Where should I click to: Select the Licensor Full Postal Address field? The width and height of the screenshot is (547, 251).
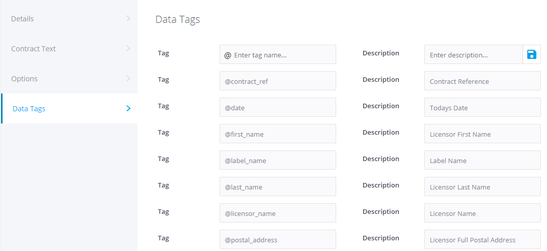click(x=482, y=240)
